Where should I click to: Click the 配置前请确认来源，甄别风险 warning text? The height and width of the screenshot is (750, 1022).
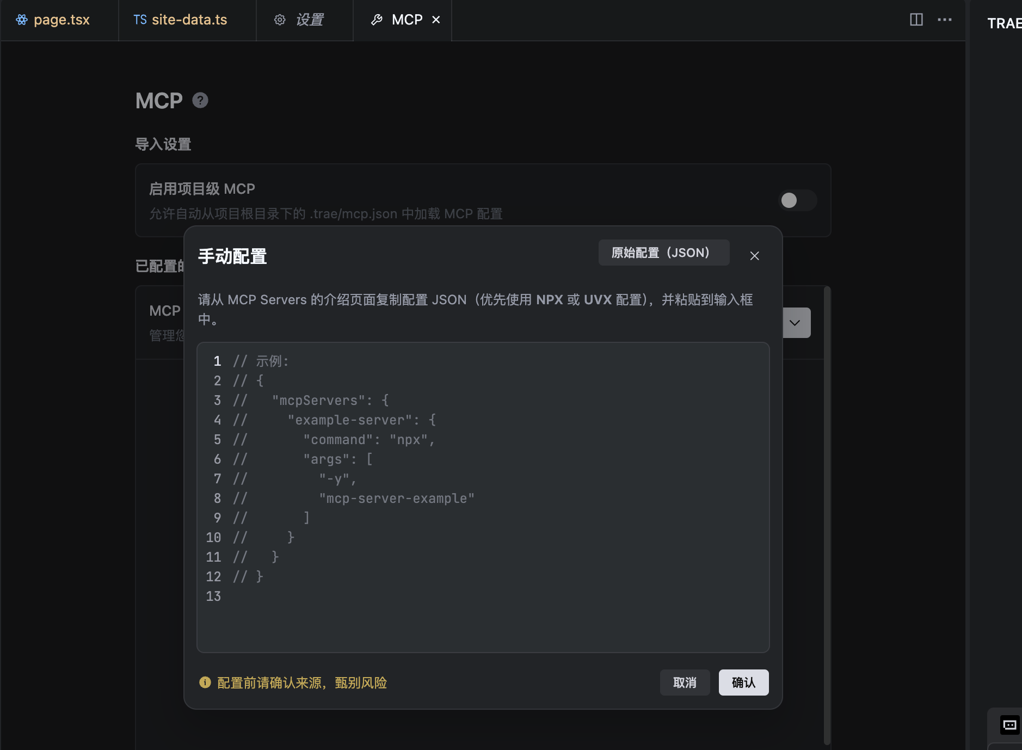[302, 683]
